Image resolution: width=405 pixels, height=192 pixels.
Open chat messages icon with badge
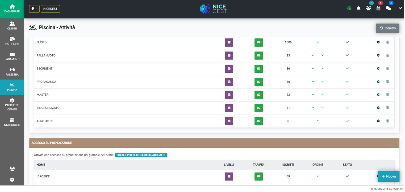[388, 8]
